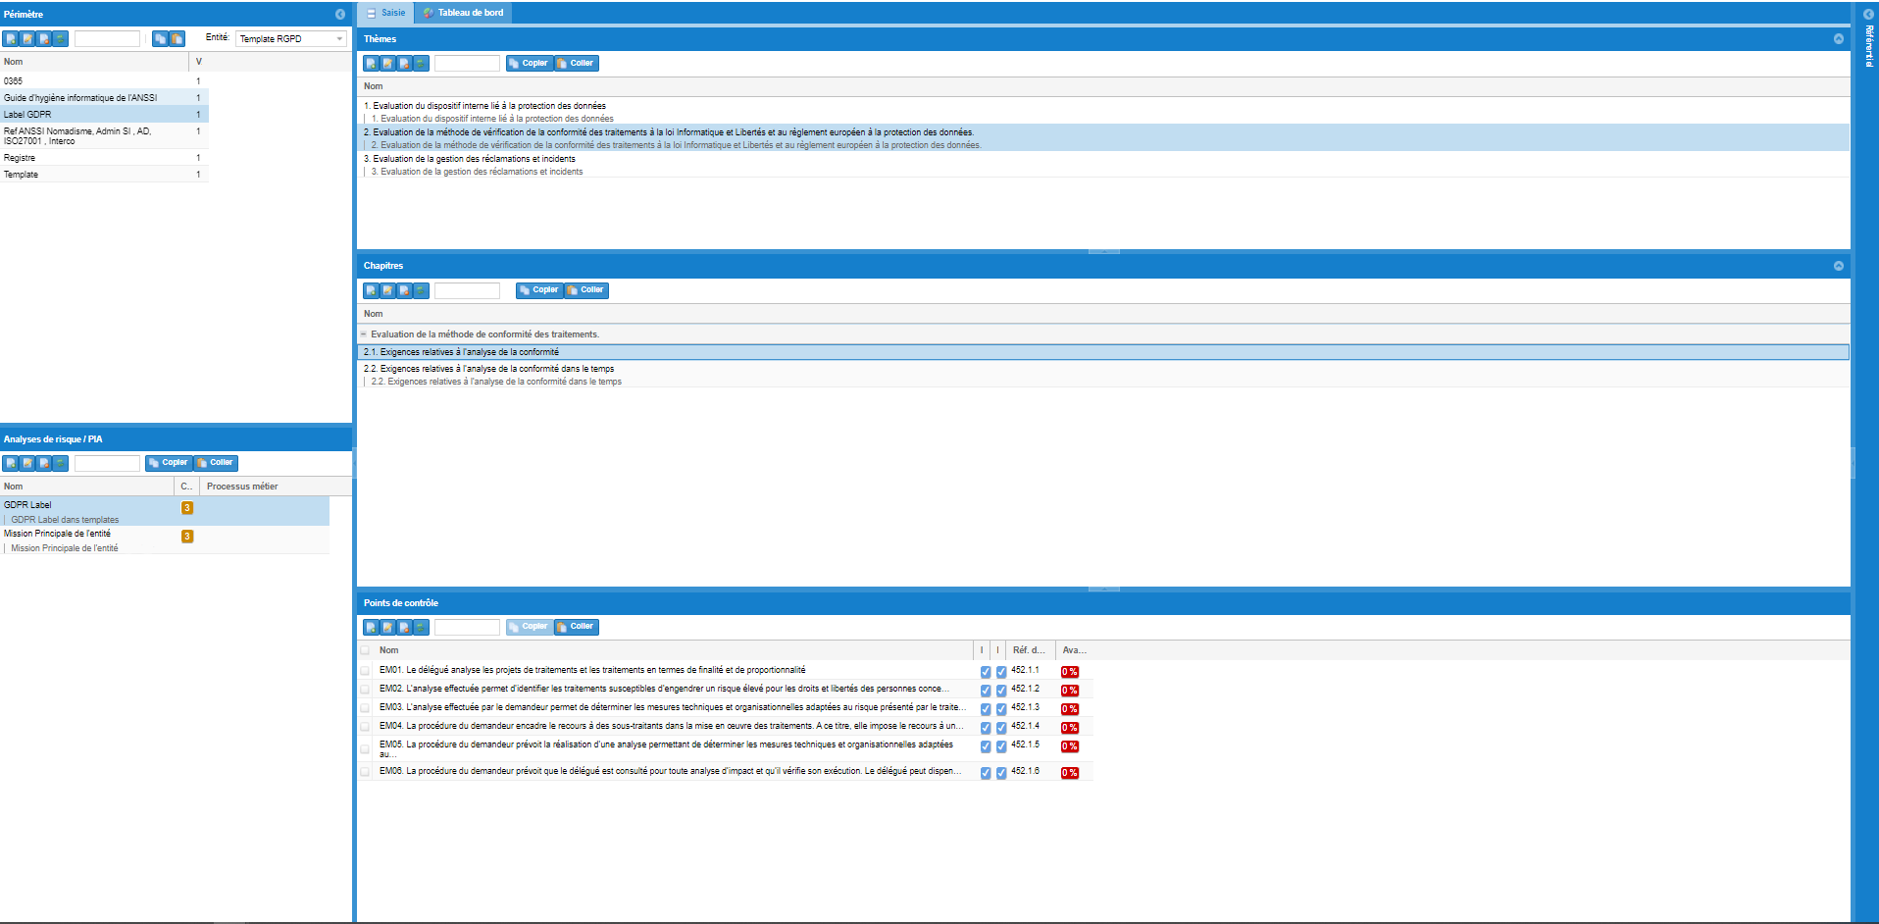Click the search field in Thèmes toolbar
Viewport: 1879px width, 924px height.
[467, 64]
